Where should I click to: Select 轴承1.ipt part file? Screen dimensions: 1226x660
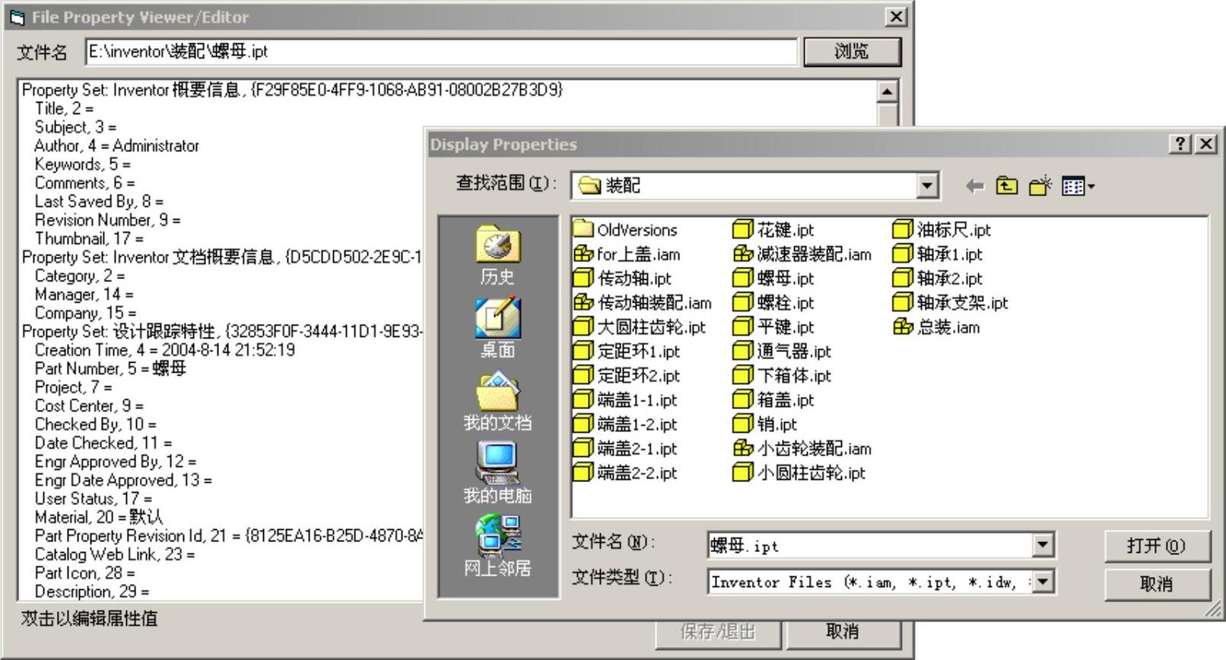click(938, 254)
